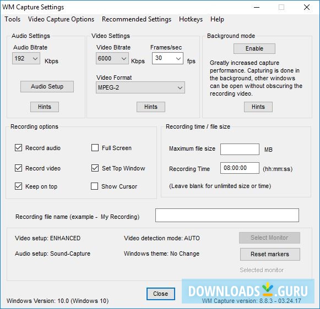
Task: Click 'Windows Version: 10.0 (Windows 10)' text
Action: click(x=57, y=301)
